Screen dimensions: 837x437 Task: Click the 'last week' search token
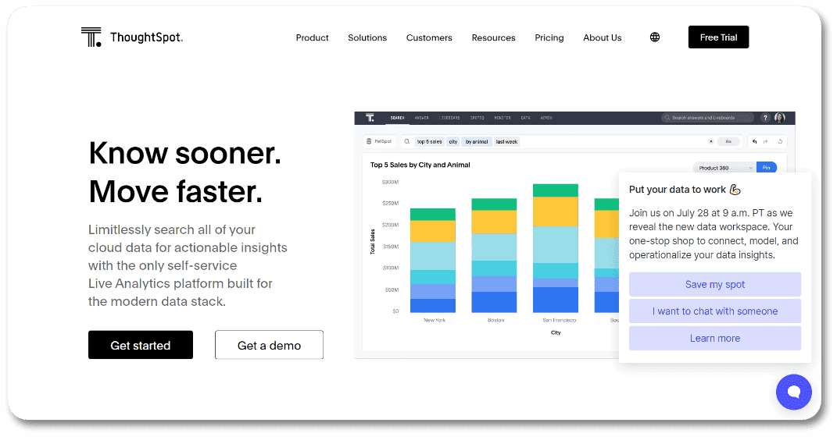point(506,142)
